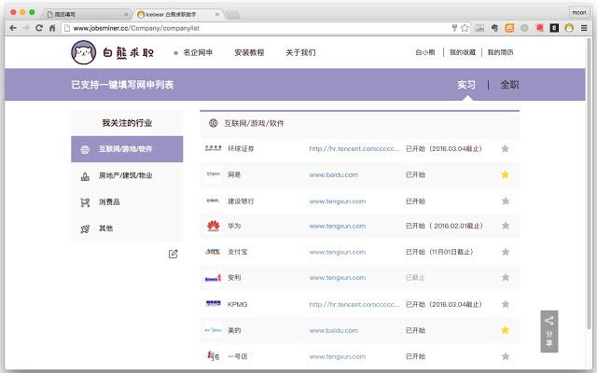597x373 pixels.
Task: Click 支付宝 deadline text 11月01日截止
Action: 451,252
